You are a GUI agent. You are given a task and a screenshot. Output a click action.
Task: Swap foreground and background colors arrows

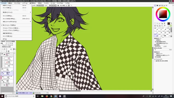pyautogui.click(x=171, y=23)
